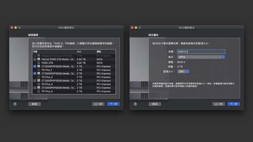Click the help question mark in the set properties window
253x142 pixels.
tap(135, 104)
